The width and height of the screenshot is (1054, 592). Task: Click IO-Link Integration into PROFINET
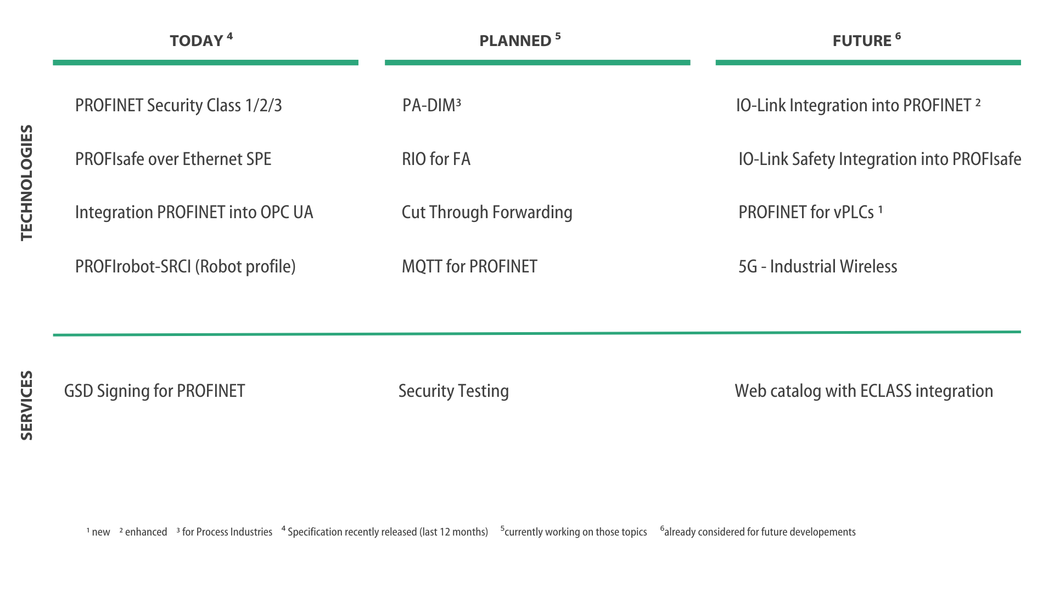tap(857, 105)
